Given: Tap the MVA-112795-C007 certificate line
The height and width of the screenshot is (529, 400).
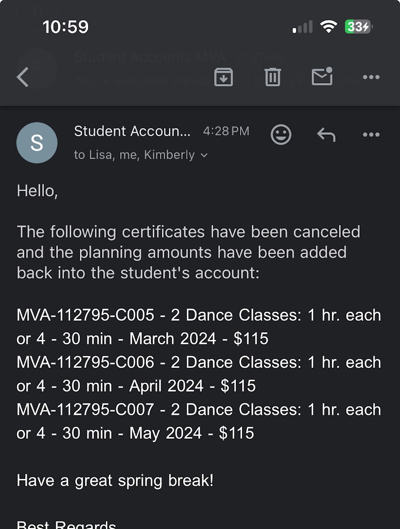Looking at the screenshot, I should (x=199, y=421).
